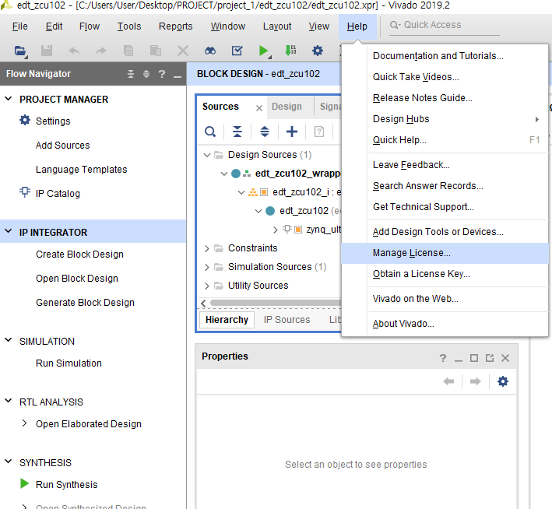The height and width of the screenshot is (509, 552).
Task: Click the Quick Access search field
Action: tap(444, 25)
